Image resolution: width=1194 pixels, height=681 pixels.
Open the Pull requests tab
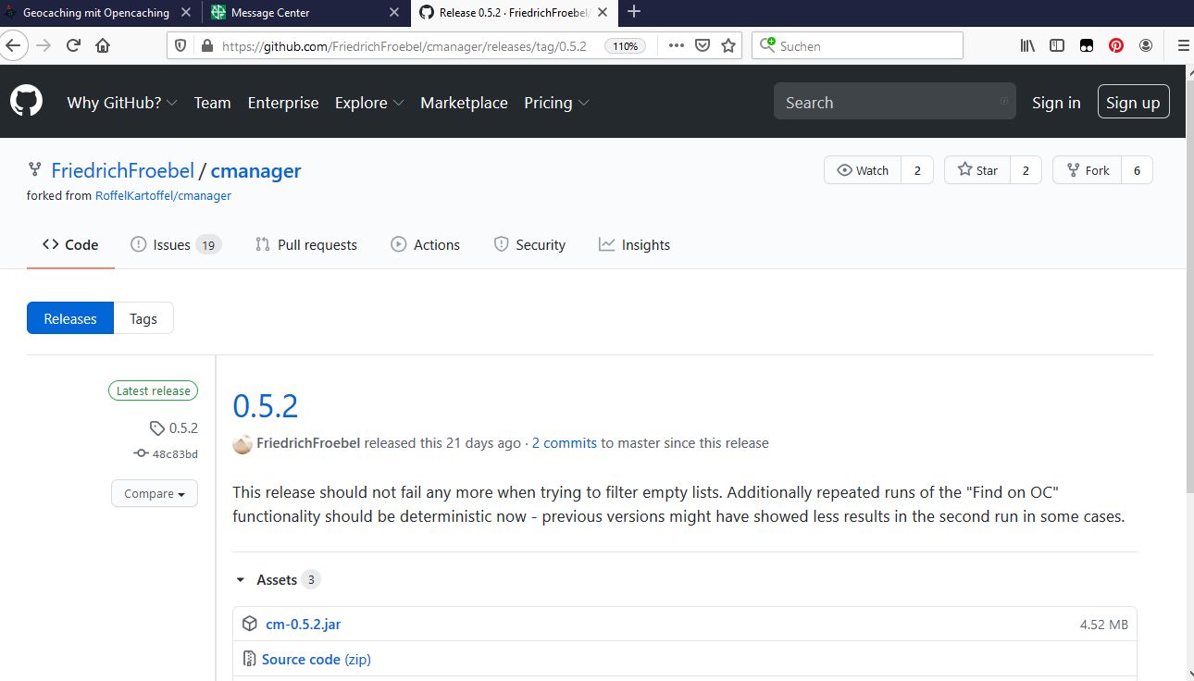(x=306, y=245)
